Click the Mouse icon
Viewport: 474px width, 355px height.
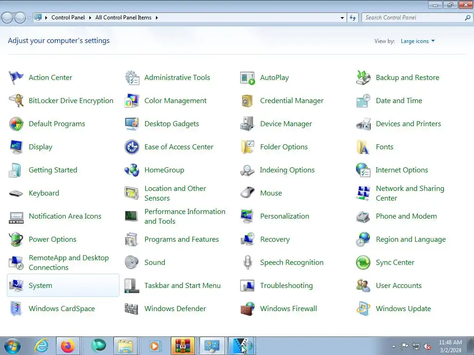pos(247,193)
